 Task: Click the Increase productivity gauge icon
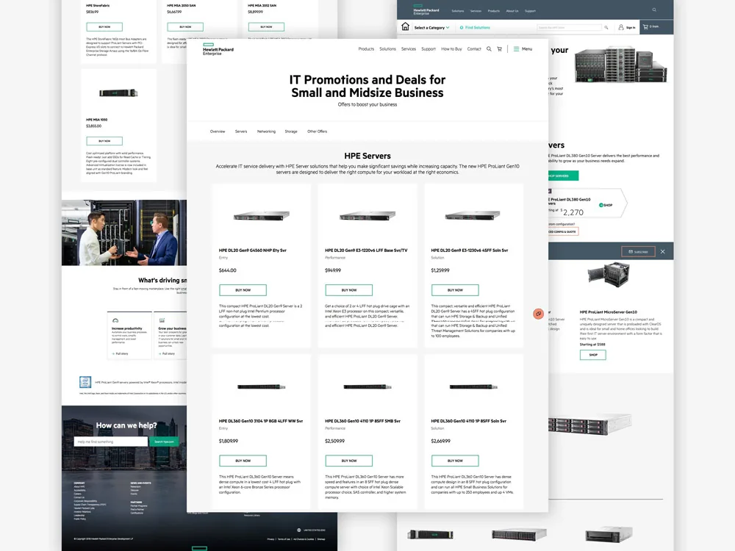coord(115,320)
